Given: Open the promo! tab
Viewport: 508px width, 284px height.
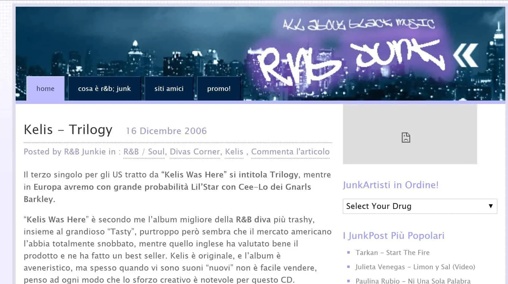Looking at the screenshot, I should pos(219,89).
